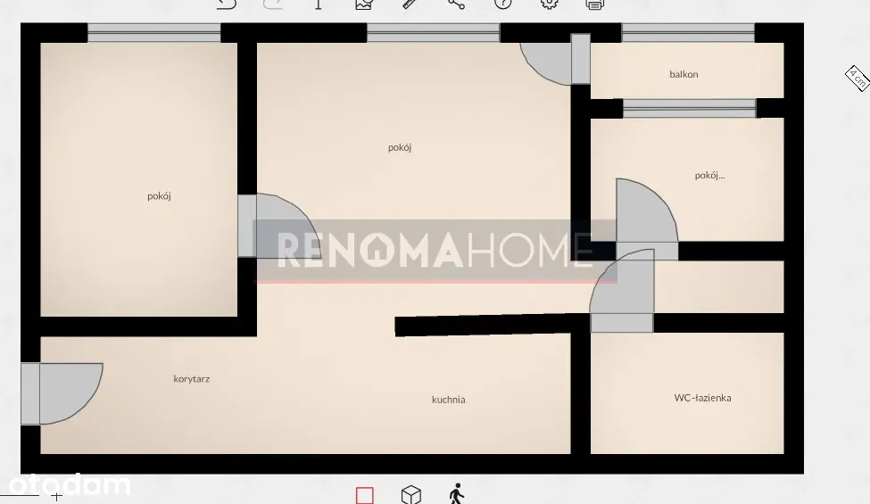Screen dimensions: 870x504
Task: Click the share icon
Action: [x=456, y=4]
